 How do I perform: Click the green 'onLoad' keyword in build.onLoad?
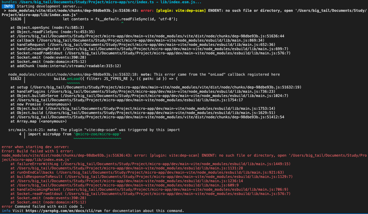click(x=73, y=79)
